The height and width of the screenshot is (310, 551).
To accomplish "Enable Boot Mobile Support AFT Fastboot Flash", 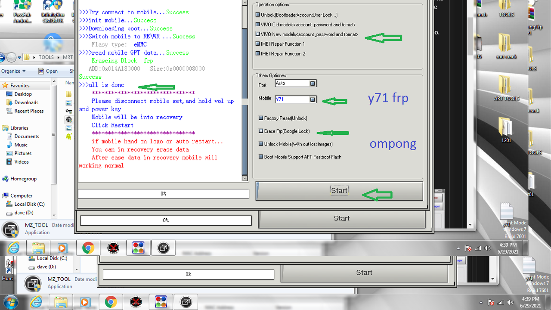I will (261, 157).
